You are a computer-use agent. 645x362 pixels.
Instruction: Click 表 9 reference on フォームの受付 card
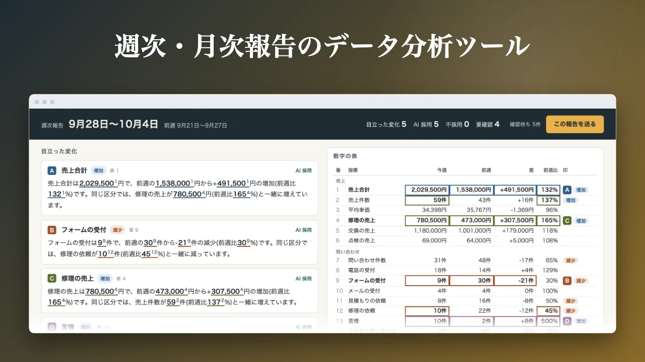(x=133, y=230)
